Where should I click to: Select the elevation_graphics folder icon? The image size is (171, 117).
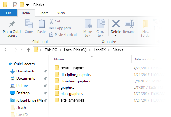pyautogui.click(x=57, y=81)
